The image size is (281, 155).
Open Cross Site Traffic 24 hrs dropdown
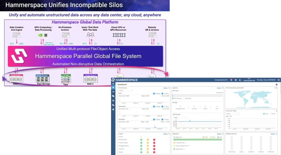click(x=233, y=114)
